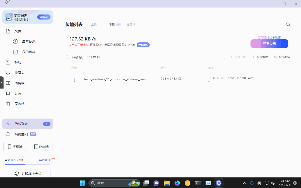This screenshot has width=301, height=188.
Task: Click the file icon of the downloading item
Action: tap(74, 80)
